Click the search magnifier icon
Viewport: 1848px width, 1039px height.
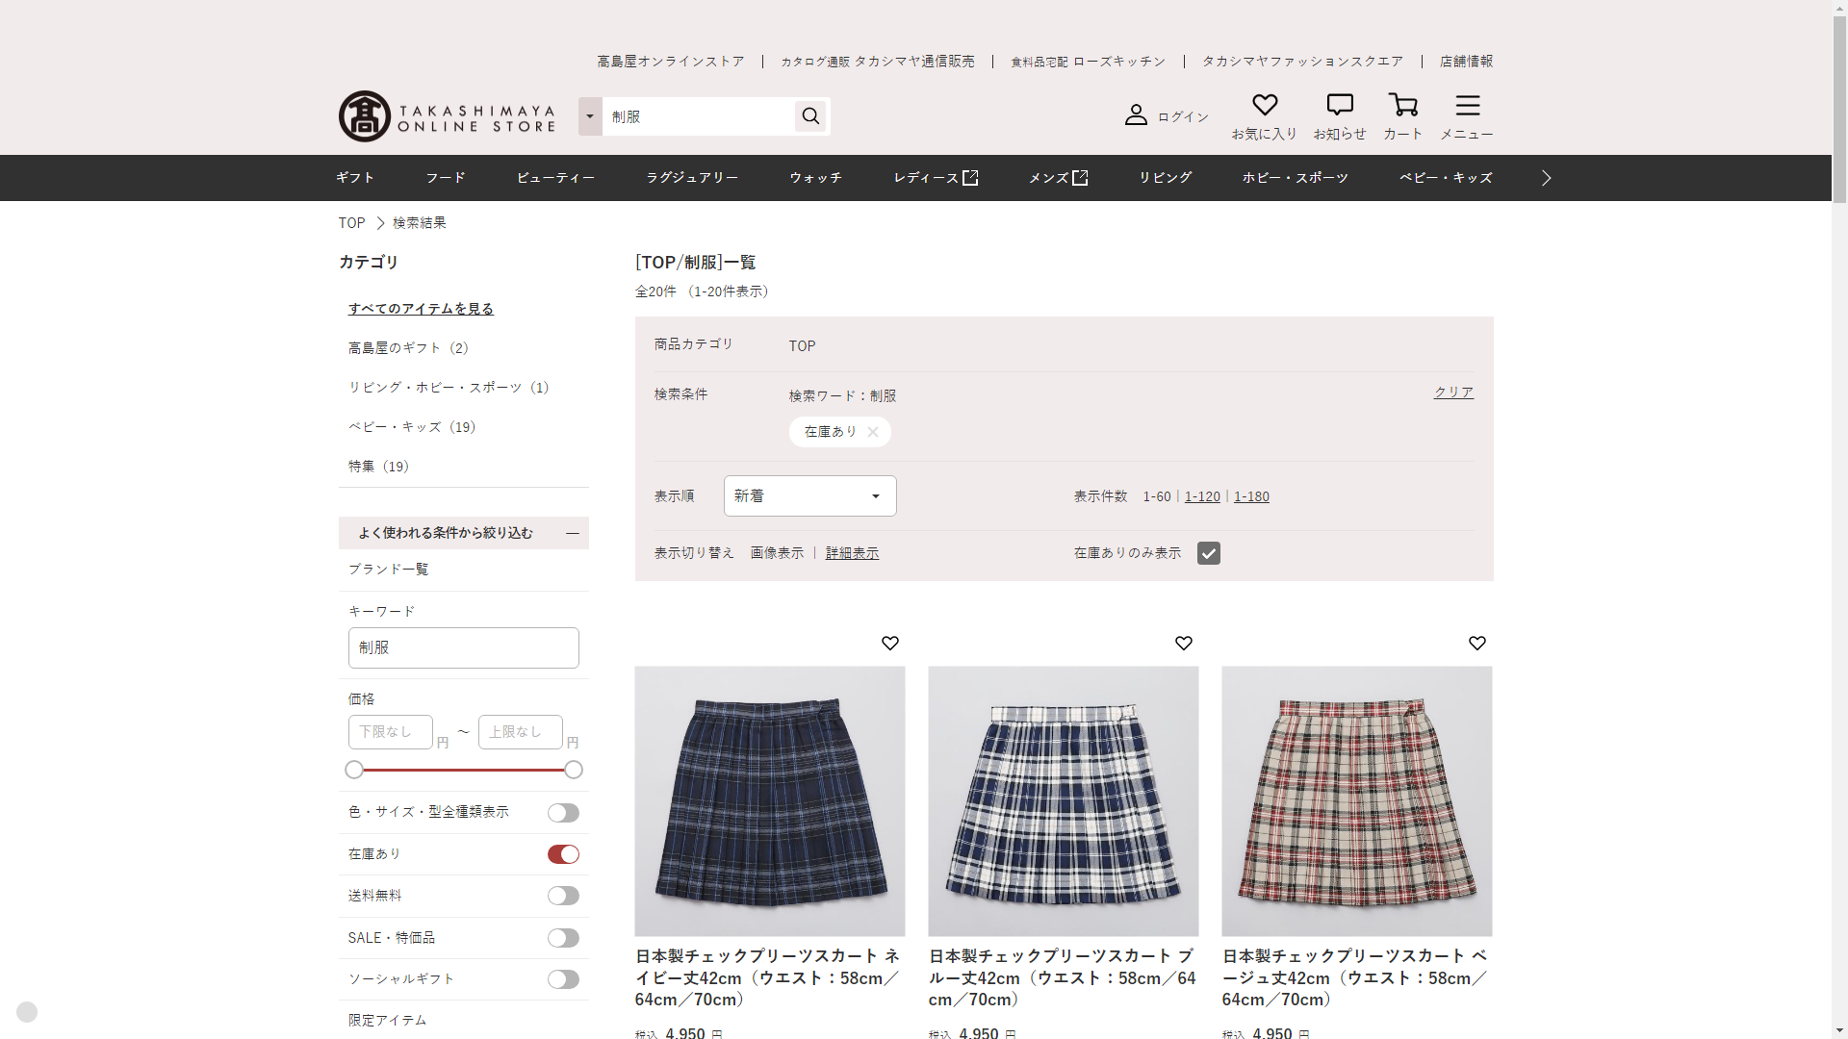[810, 116]
